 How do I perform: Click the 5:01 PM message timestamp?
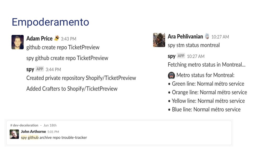coord(53,132)
